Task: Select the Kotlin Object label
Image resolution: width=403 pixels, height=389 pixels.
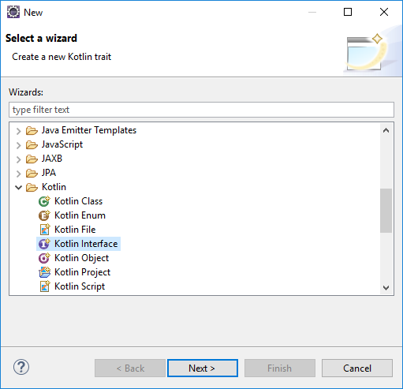Action: click(81, 258)
